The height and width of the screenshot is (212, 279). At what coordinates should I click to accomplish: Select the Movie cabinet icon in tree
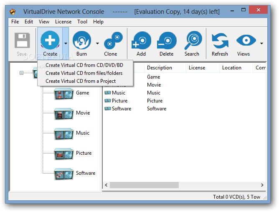(64, 115)
